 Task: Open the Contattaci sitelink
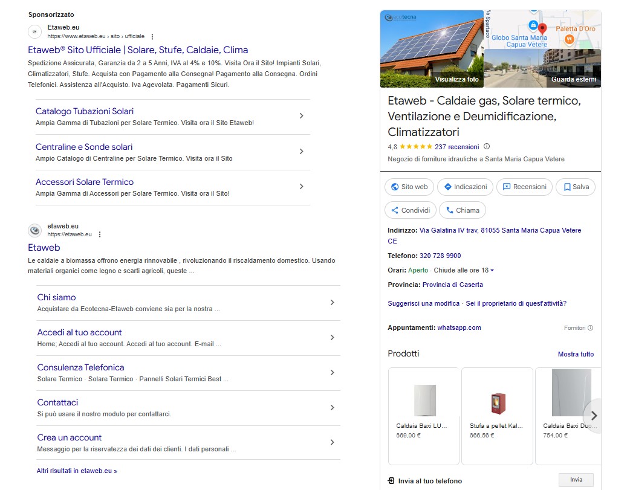[x=57, y=402]
